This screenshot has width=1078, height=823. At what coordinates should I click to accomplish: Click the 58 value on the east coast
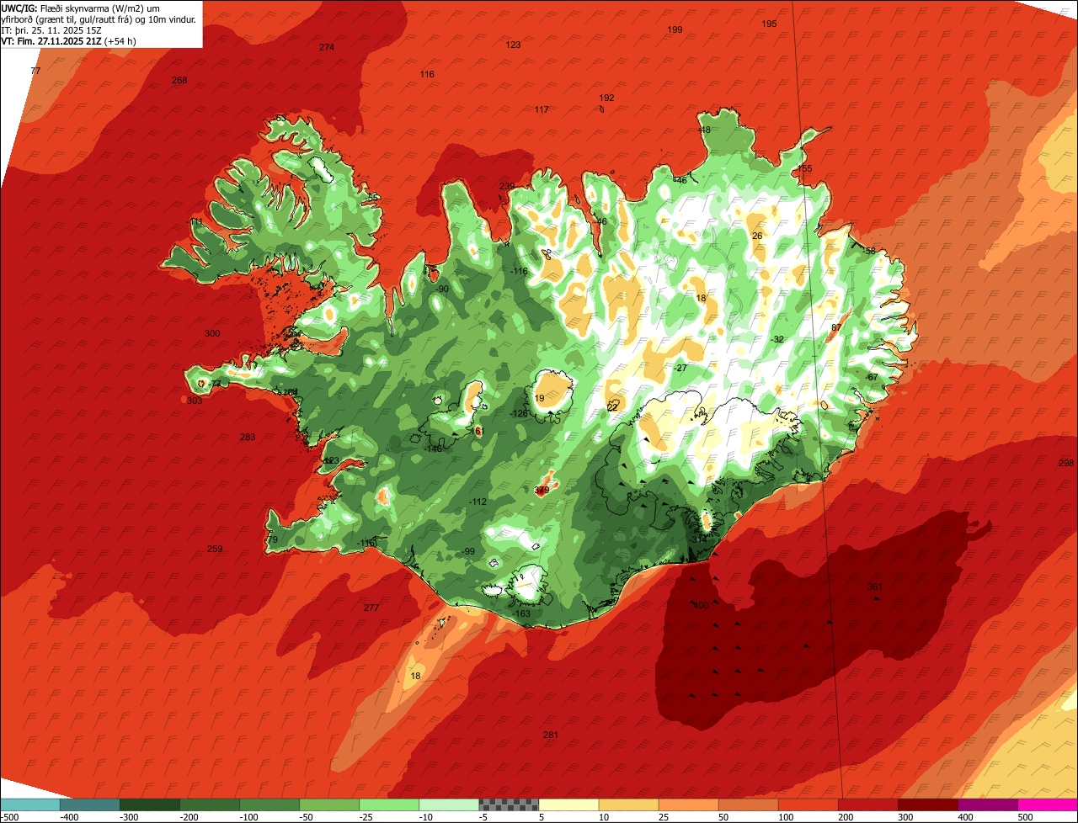tap(871, 251)
